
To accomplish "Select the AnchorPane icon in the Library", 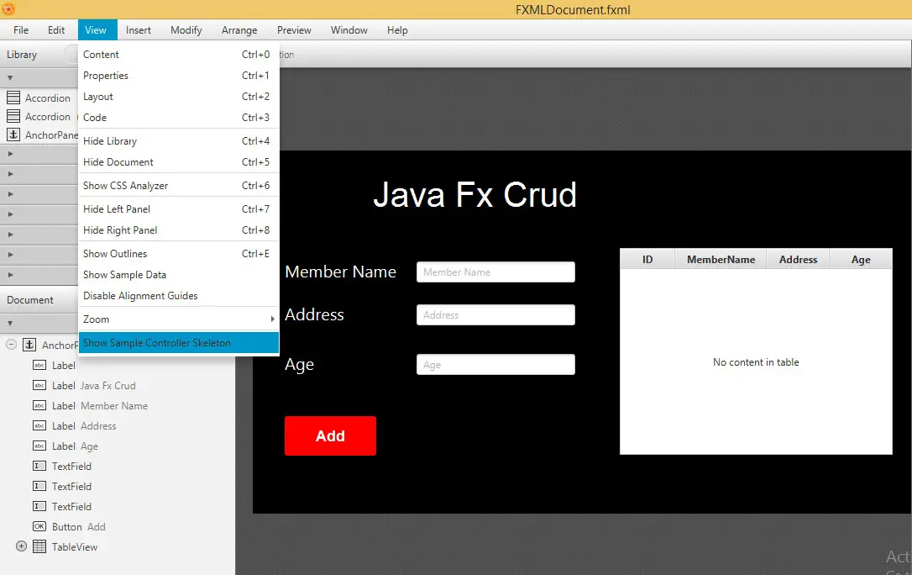I will pos(13,135).
